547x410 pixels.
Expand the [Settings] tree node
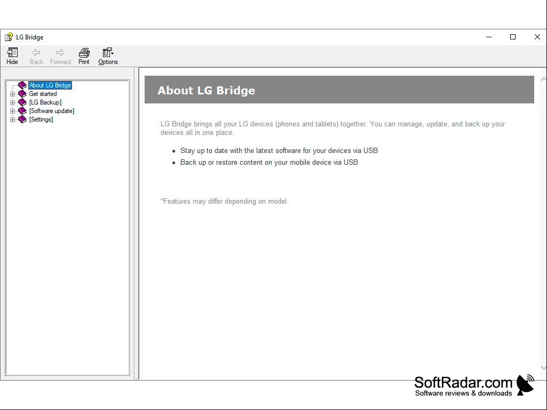(13, 119)
